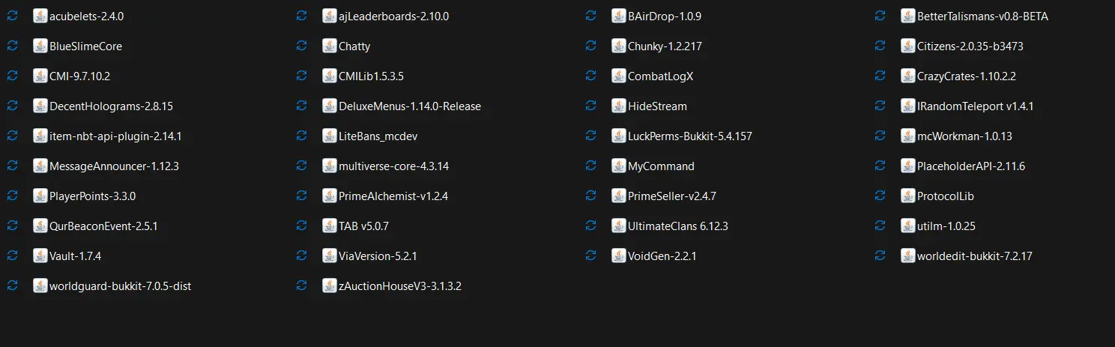The image size is (1115, 347).
Task: Click the jar icon for ViaVersion-5.2.1
Action: point(329,256)
